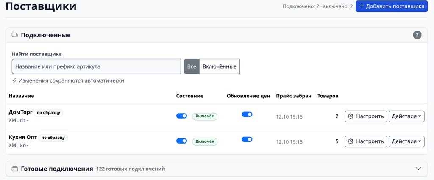Viewport: 434px width, 180px height.
Task: Click the Прайс забран column header
Action: click(294, 96)
